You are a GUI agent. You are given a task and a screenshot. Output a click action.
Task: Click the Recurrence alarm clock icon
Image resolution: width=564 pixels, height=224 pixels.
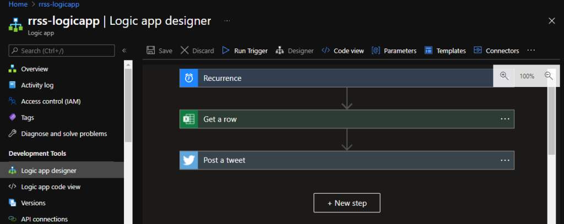189,78
